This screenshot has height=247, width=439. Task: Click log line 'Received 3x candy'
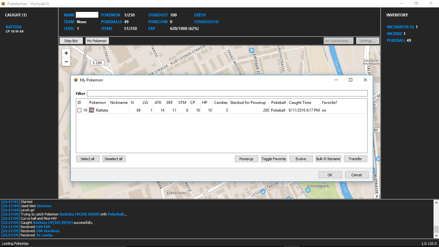point(27,235)
